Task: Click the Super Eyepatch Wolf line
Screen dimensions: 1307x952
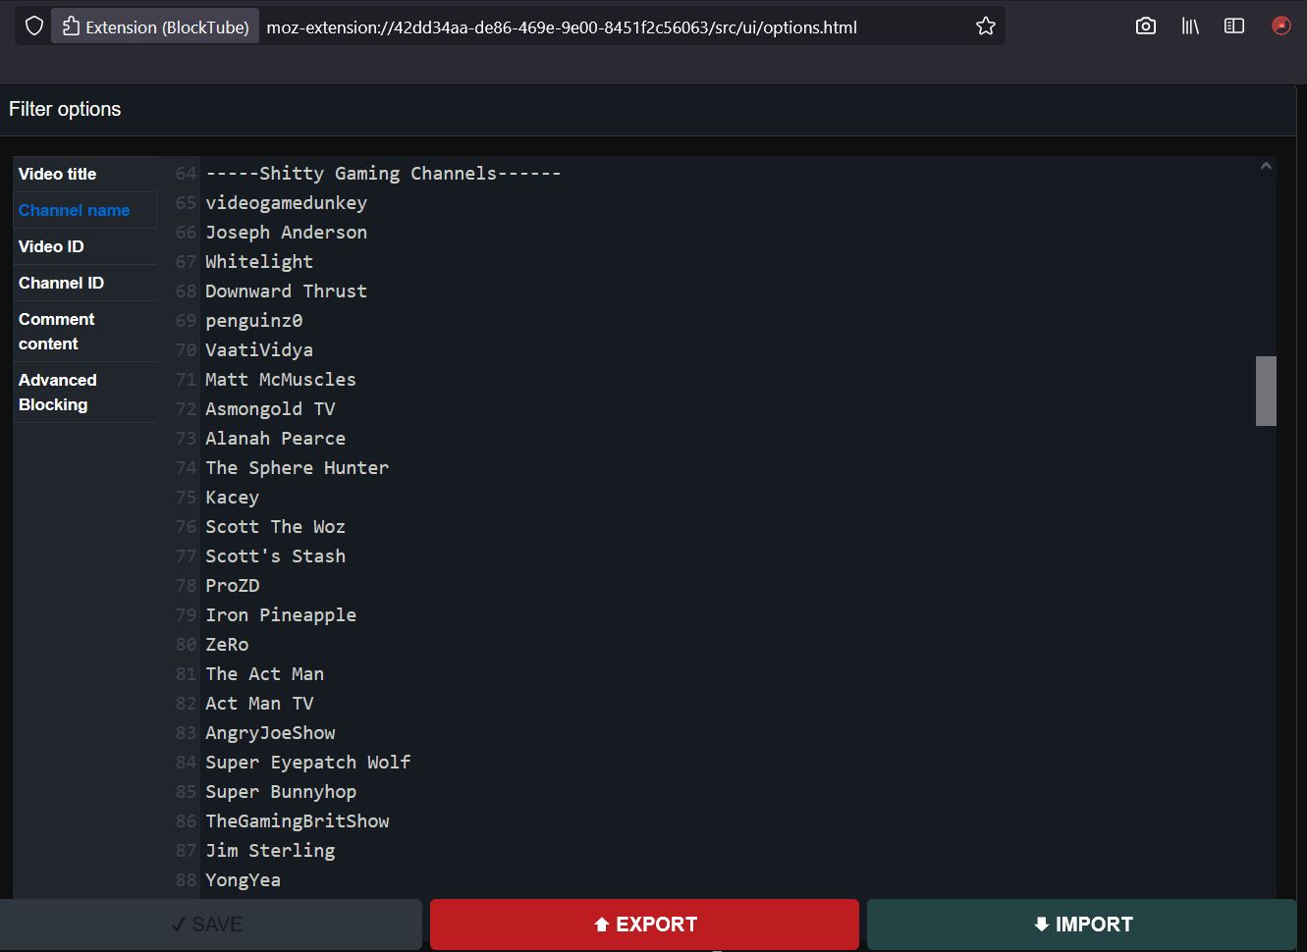Action: tap(307, 763)
